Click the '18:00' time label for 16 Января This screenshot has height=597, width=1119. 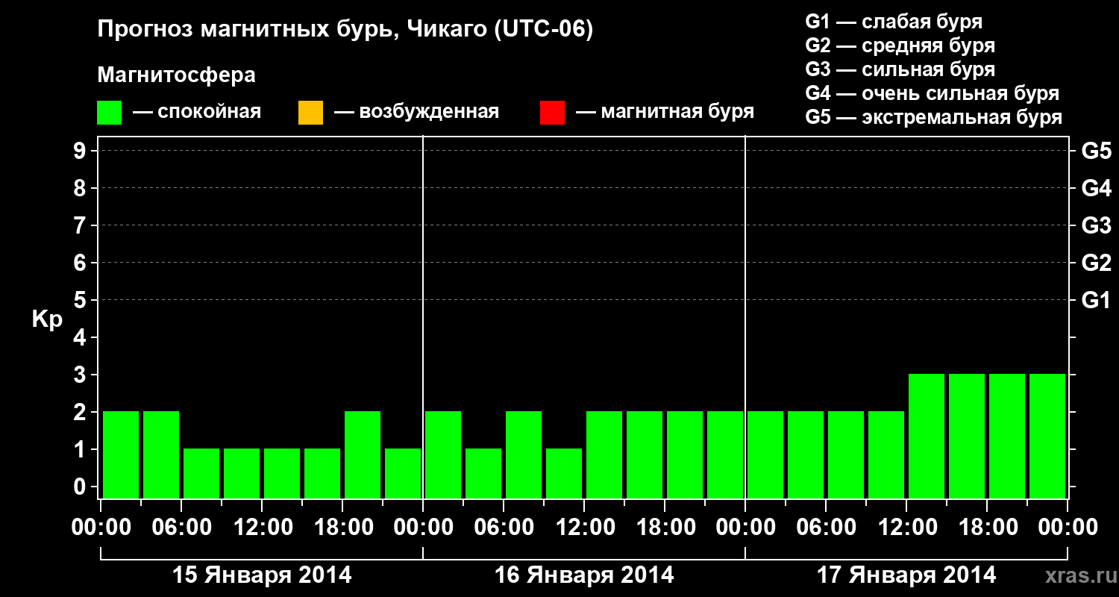click(665, 527)
